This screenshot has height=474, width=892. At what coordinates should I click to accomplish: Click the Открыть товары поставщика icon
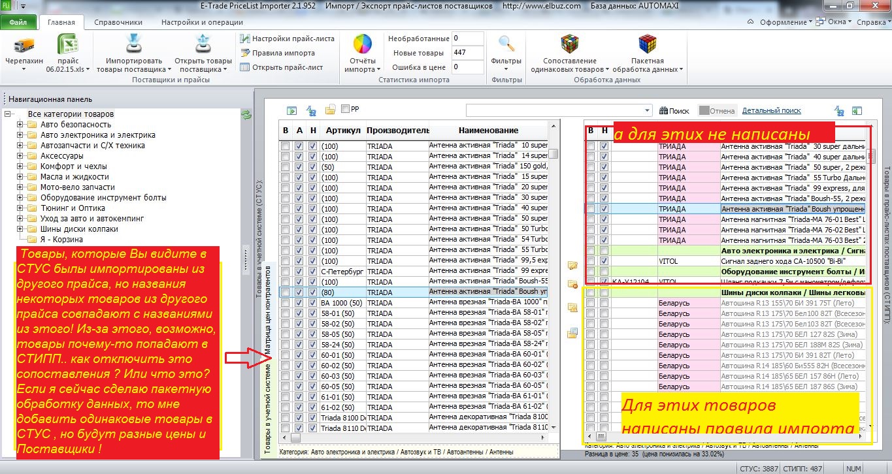point(203,44)
